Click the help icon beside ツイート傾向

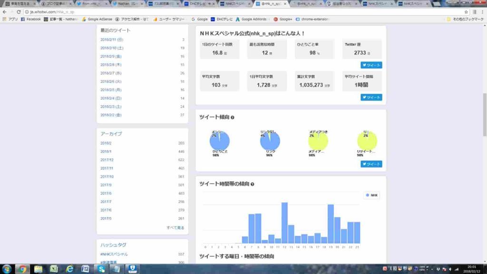pyautogui.click(x=232, y=117)
